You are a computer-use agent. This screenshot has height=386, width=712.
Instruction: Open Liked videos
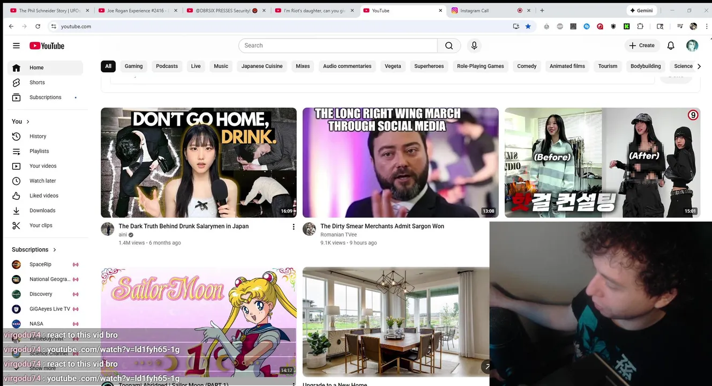tap(46, 196)
